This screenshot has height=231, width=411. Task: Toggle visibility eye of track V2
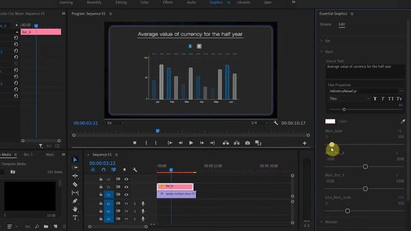tap(127, 187)
